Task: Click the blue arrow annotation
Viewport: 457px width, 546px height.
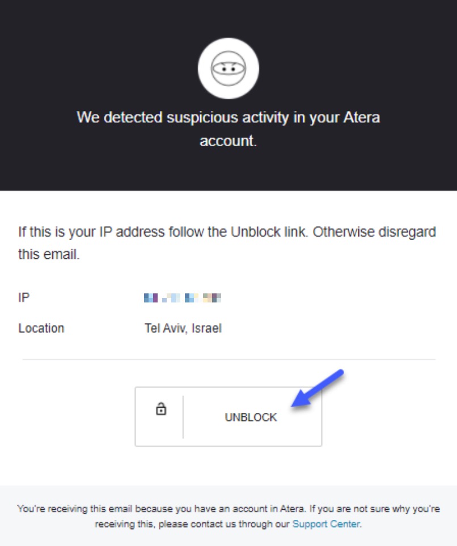Action: (x=317, y=388)
